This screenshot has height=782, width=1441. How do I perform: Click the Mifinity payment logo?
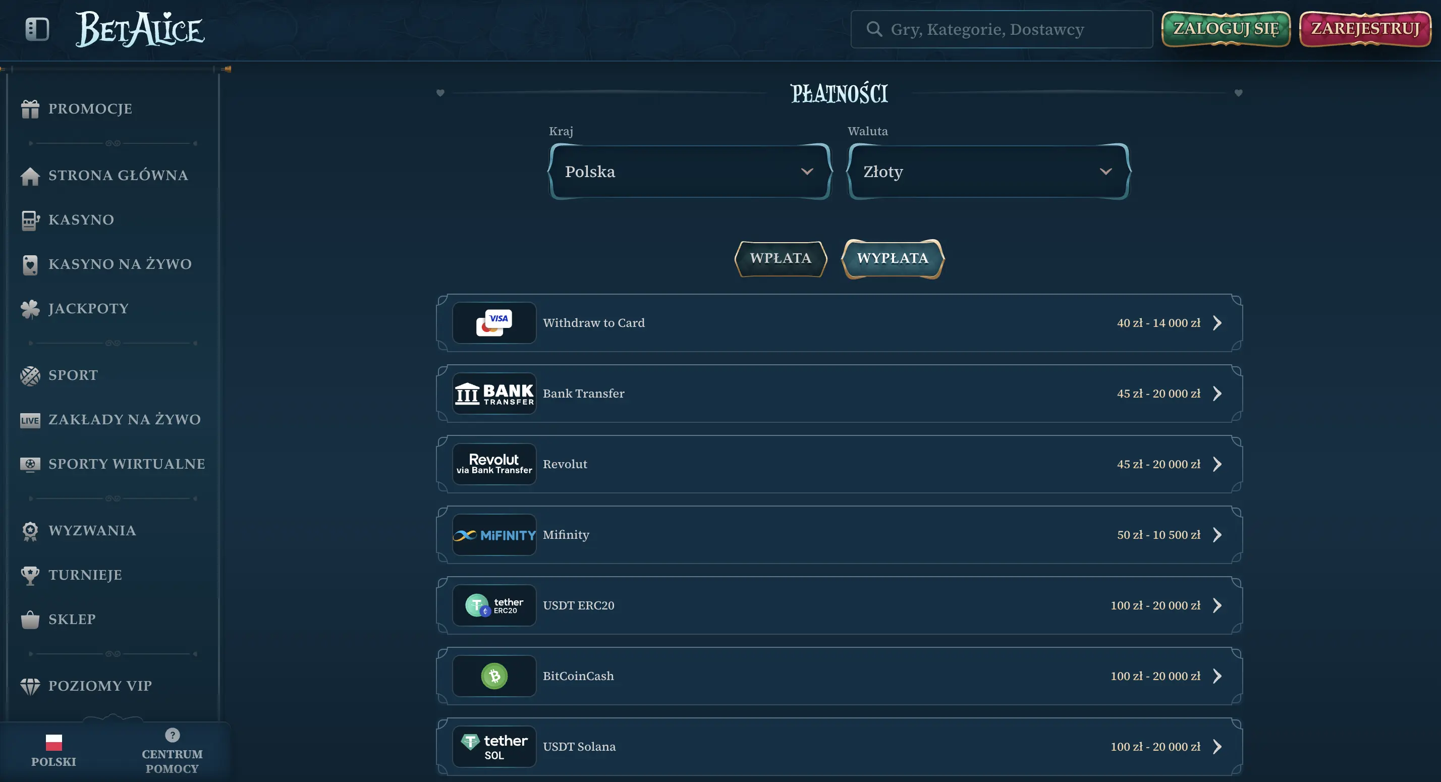click(x=494, y=535)
